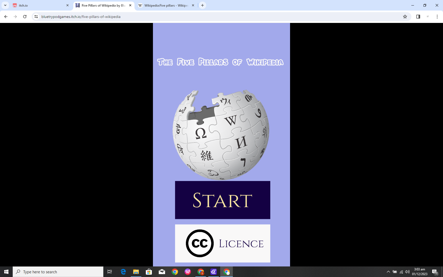The height and width of the screenshot is (277, 443).
Task: Open network settings in system tray
Action: tap(401, 272)
